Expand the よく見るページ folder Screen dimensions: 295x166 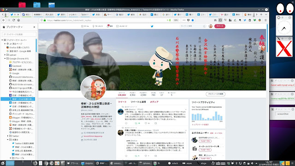coord(5,44)
